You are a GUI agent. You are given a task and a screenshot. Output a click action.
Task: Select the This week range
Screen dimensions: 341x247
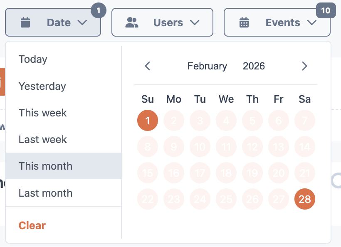point(43,113)
